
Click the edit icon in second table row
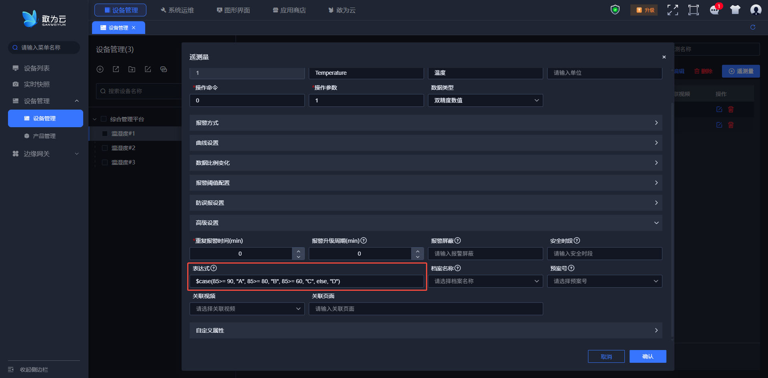(x=719, y=125)
